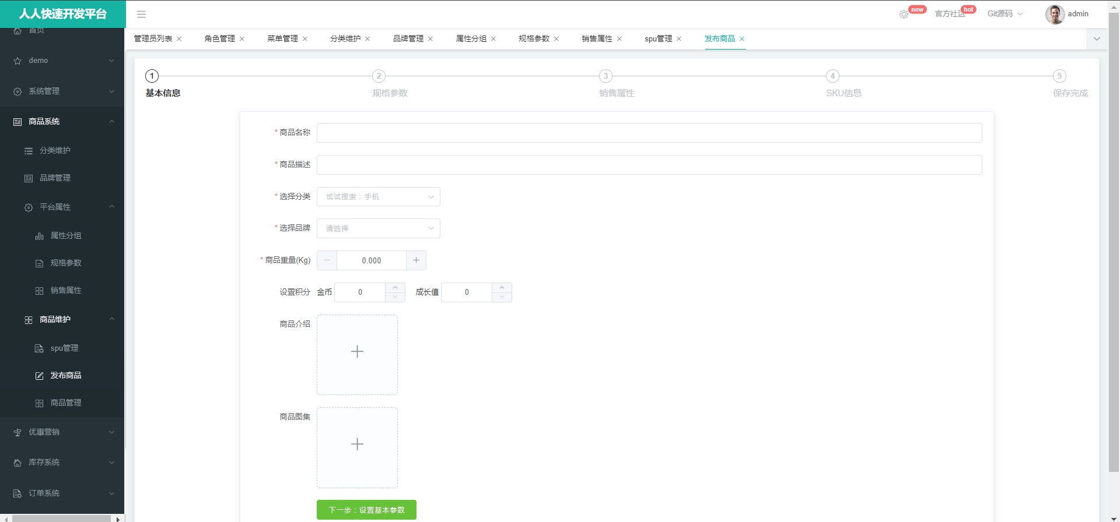Click the 商品维护 grid icon

click(x=29, y=320)
